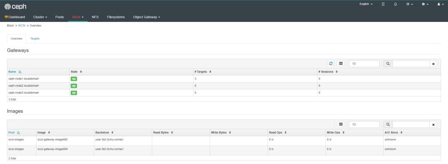Expand the Cluster menu
Viewport: 448px width, 164px height.
[40, 17]
